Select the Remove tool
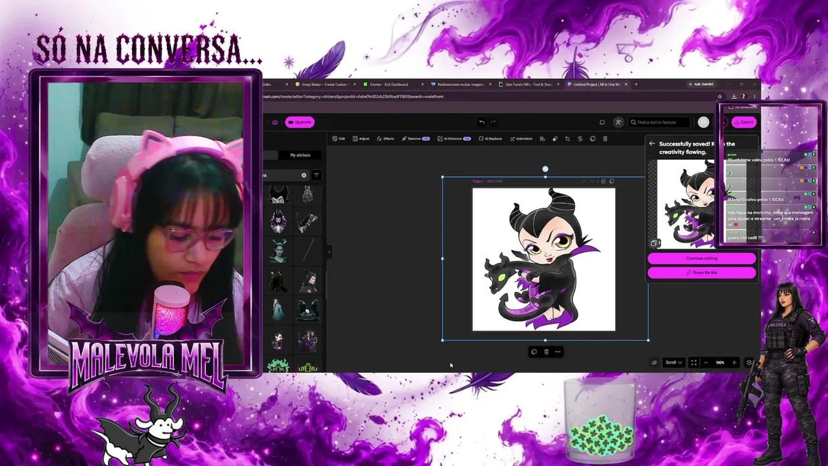Screen dimensions: 828x466 click(415, 139)
